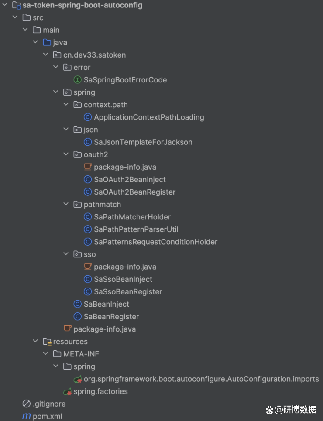The image size is (323, 421).
Task: Collapse the json package chevron
Action: click(x=66, y=129)
